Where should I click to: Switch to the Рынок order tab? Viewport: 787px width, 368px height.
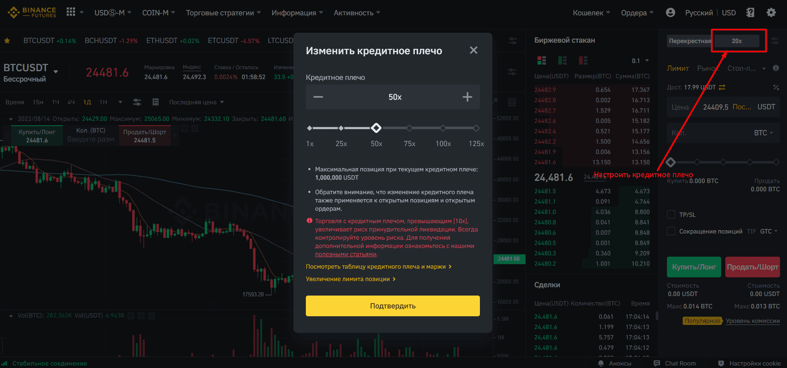click(707, 68)
